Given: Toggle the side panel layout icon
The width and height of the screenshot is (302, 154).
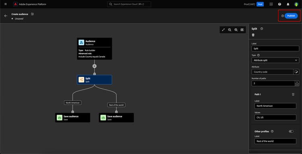Looking at the screenshot, I should (x=242, y=30).
